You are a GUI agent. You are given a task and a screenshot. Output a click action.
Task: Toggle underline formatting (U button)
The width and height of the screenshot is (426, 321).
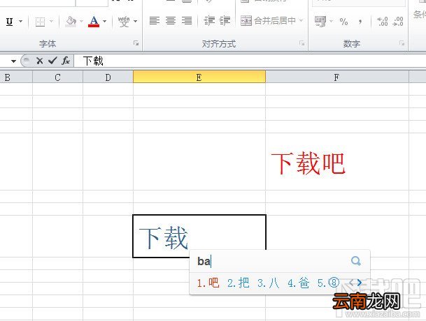10,22
